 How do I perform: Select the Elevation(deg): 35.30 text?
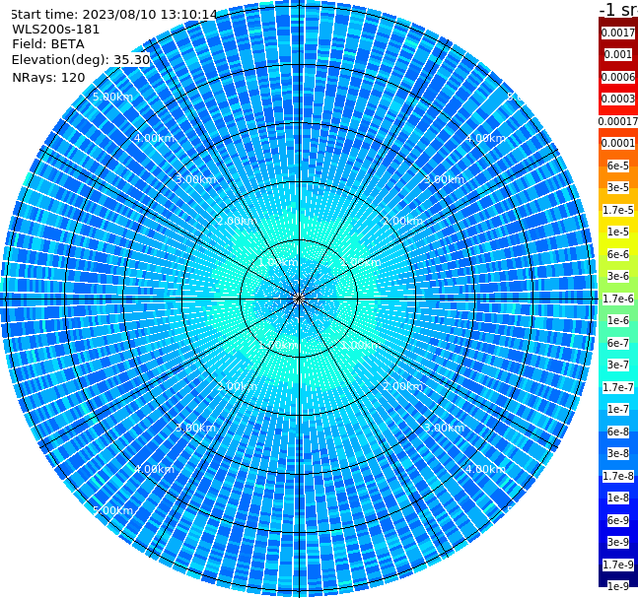click(x=81, y=60)
